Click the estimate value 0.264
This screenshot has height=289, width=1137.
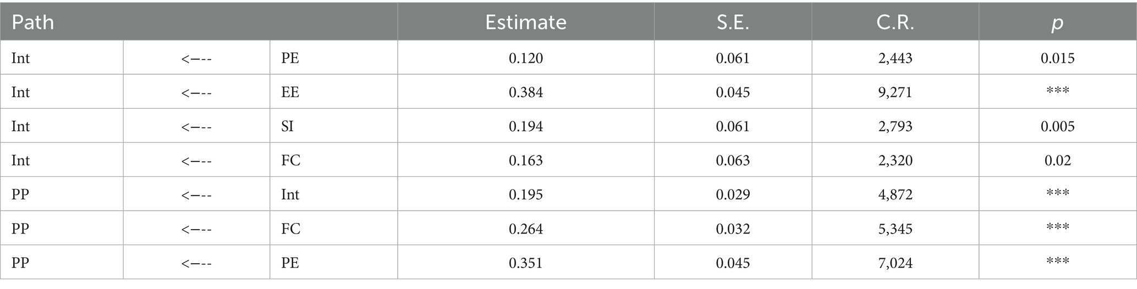[525, 229]
